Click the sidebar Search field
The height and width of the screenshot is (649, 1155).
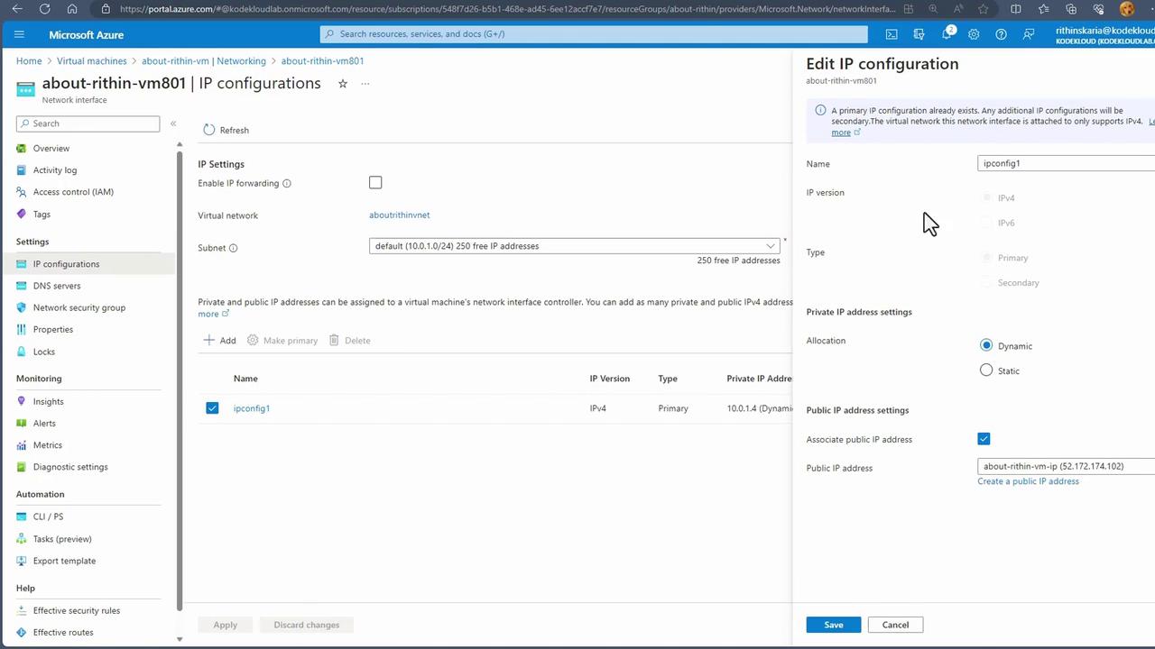click(88, 123)
